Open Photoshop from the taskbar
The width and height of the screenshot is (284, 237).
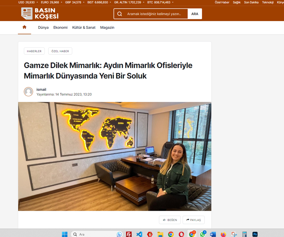[255, 234]
